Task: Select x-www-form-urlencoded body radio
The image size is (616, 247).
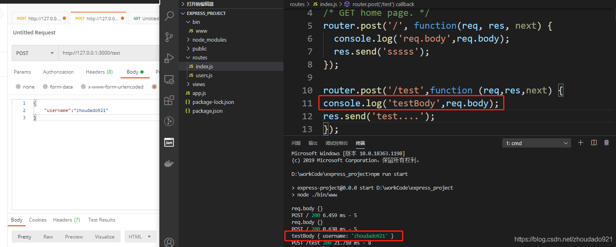Action: 83,87
